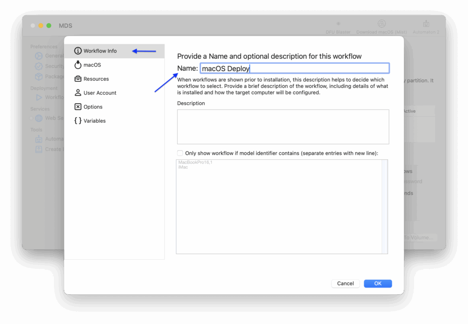Click the model identifier list text area

279,207
